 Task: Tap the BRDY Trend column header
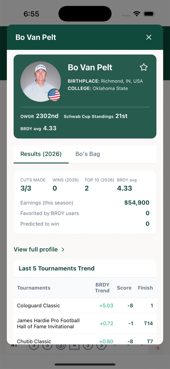click(x=102, y=288)
